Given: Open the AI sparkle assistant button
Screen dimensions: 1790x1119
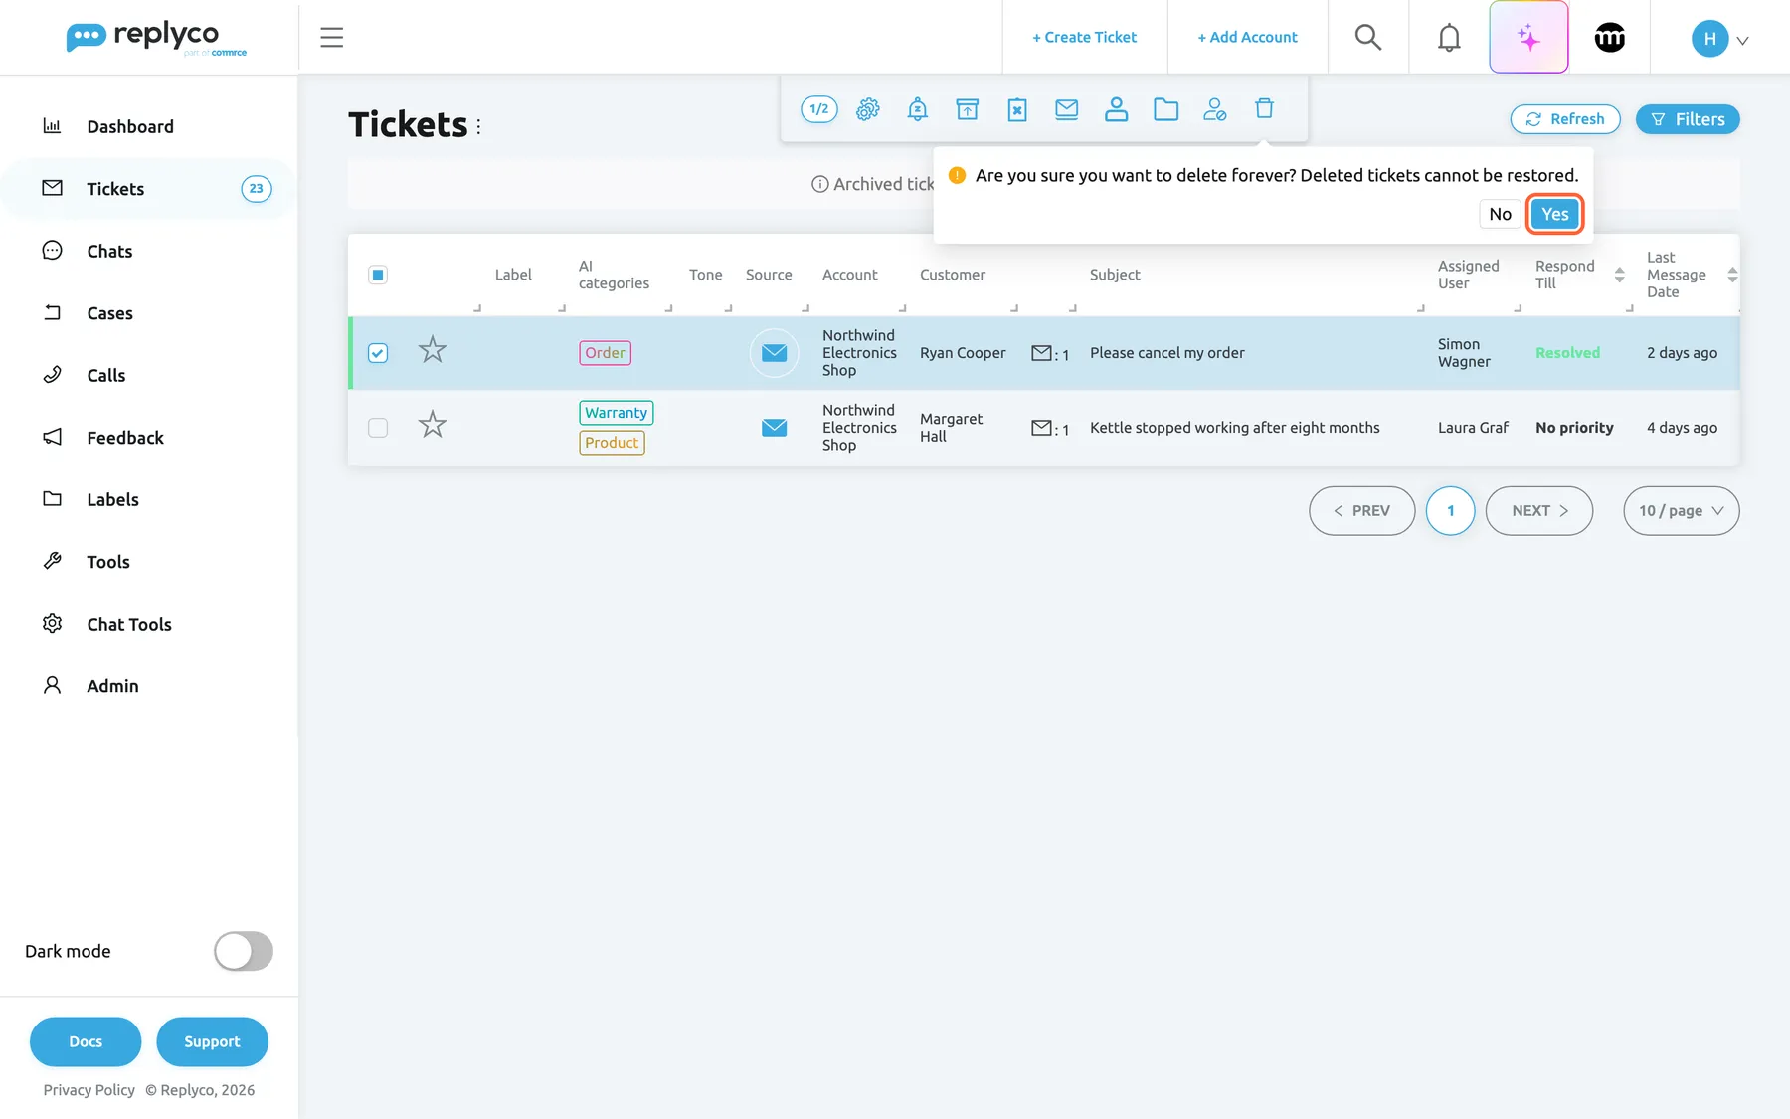Looking at the screenshot, I should point(1529,37).
